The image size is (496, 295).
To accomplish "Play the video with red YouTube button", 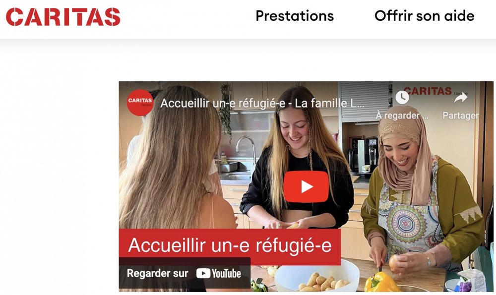I will coord(306,186).
